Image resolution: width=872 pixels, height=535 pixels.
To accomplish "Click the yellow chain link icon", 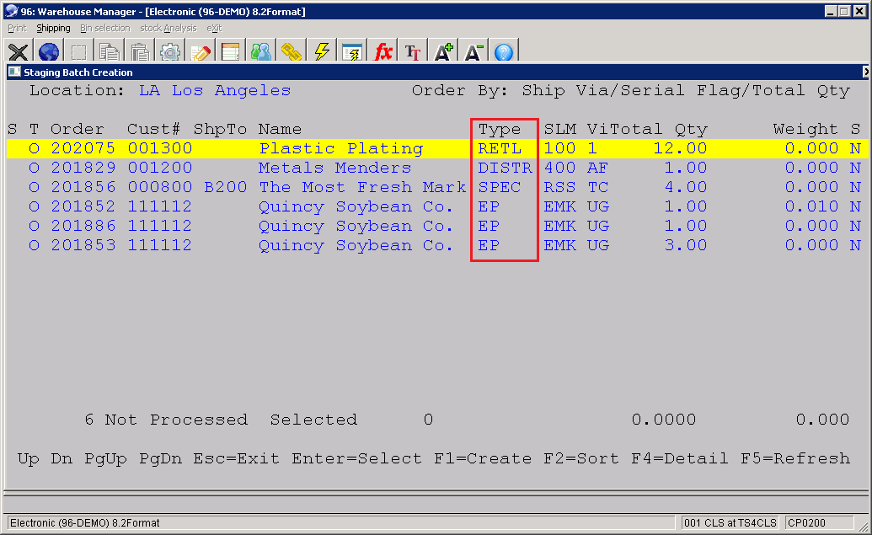I will tap(292, 52).
